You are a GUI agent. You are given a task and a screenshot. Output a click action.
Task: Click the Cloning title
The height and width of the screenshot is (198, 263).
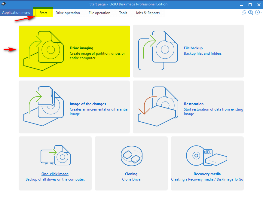point(131,174)
